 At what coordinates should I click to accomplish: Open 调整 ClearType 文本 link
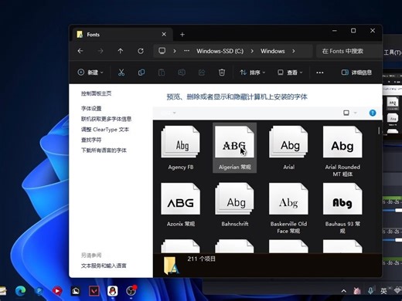click(105, 130)
